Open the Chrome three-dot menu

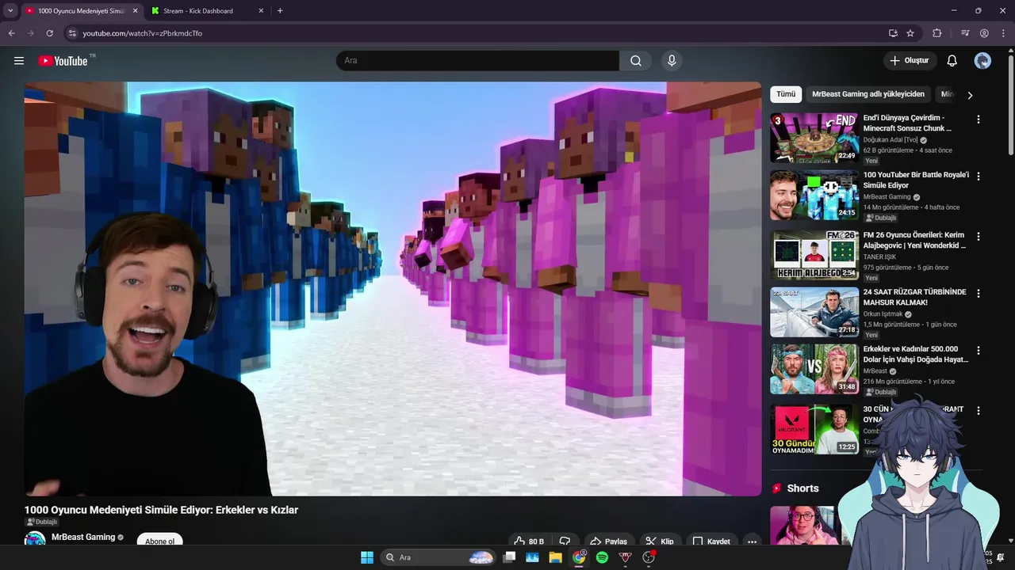pyautogui.click(x=1003, y=33)
